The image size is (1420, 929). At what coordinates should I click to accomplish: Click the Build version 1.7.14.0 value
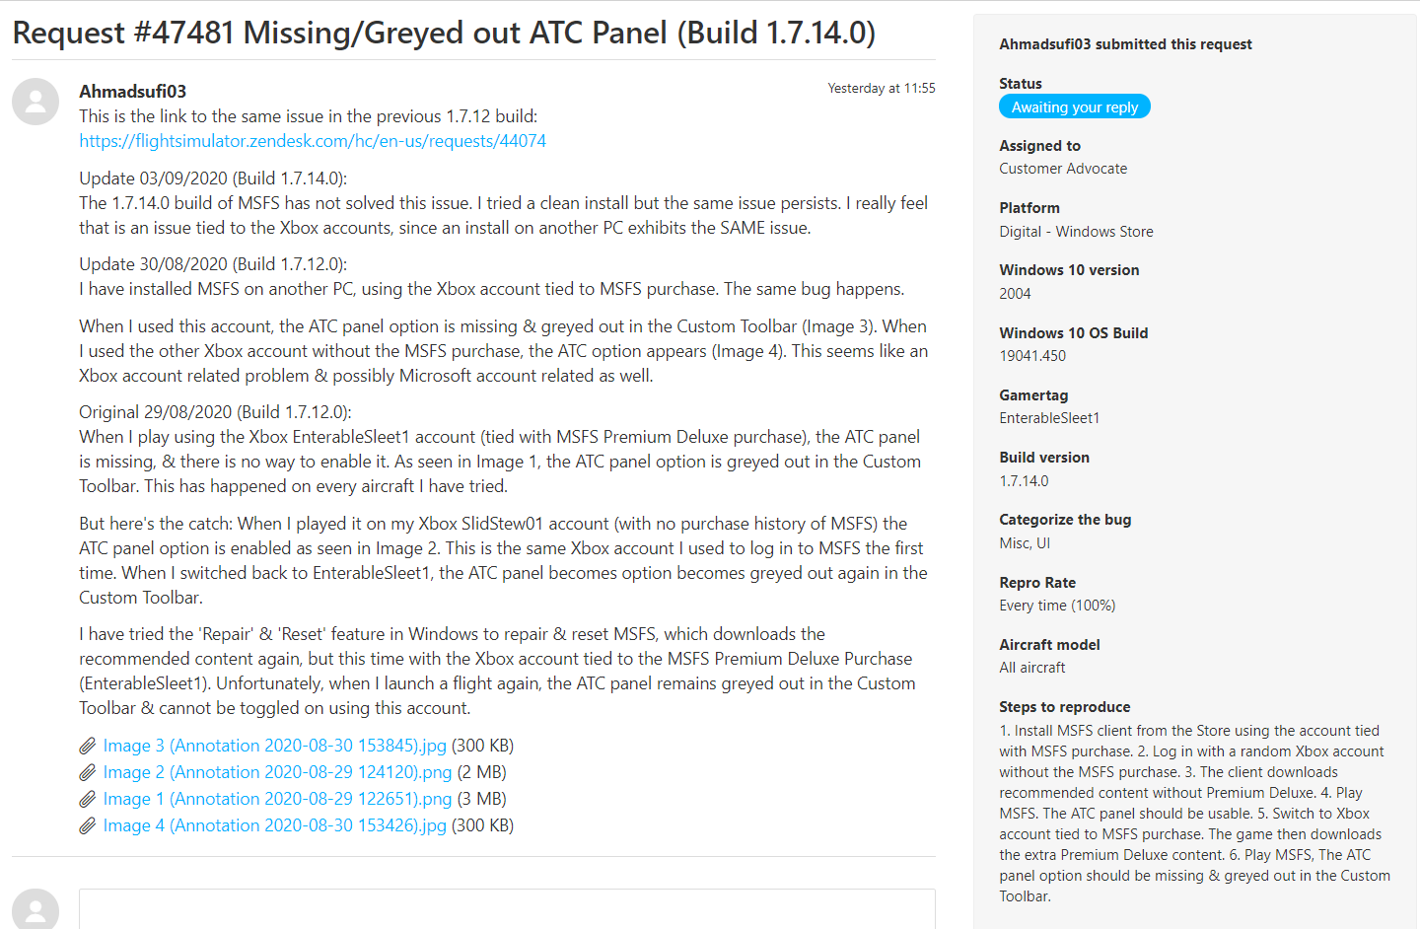coord(1024,481)
